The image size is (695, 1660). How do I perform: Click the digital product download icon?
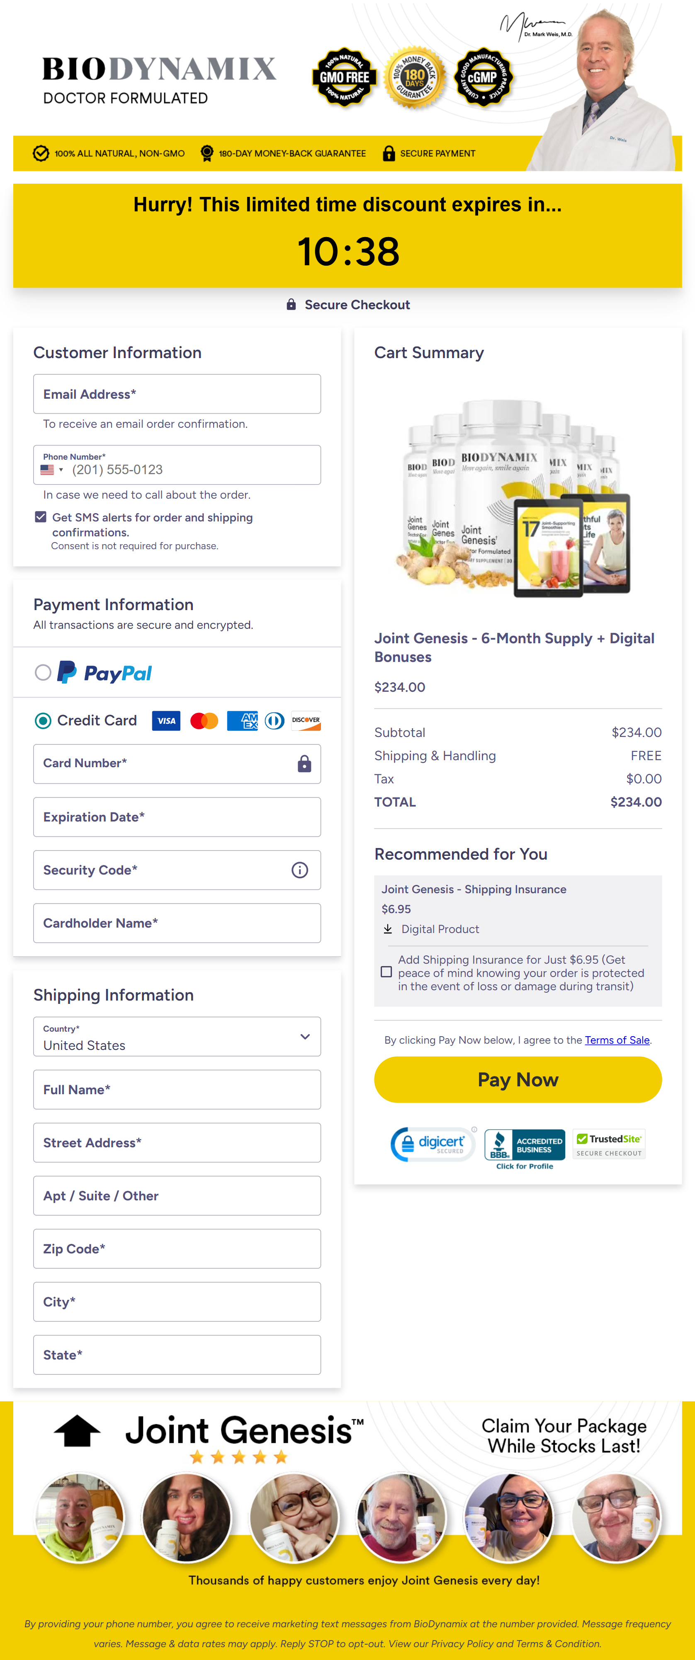[388, 928]
